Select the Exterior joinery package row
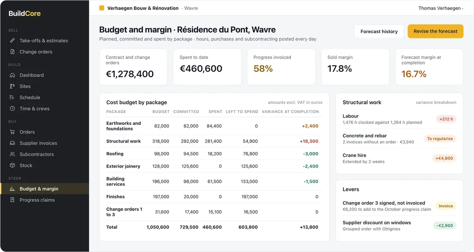This screenshot has height=252, width=474. click(x=214, y=166)
